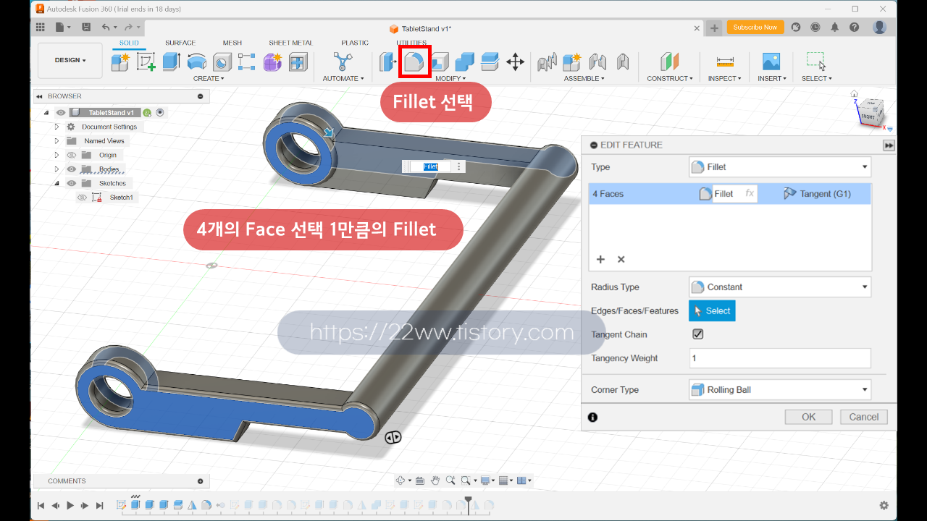This screenshot has width=927, height=521.
Task: Select the Hole tool icon
Action: tap(222, 62)
